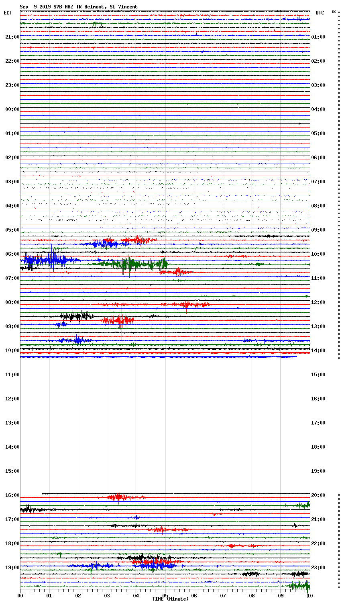This screenshot has height=603, width=342.
Task: Click the minute tick label '10' on the bottom axis
Action: click(309, 595)
